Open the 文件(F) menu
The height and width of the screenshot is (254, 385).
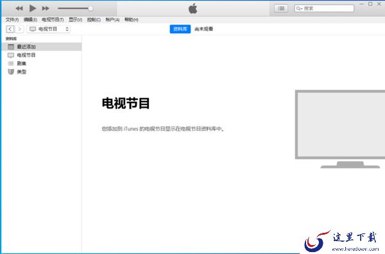[12, 20]
